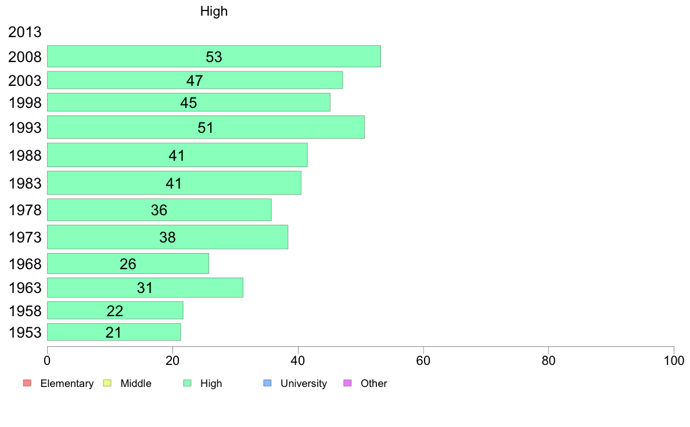Click the 1953 bar showing 21

[x=114, y=332]
